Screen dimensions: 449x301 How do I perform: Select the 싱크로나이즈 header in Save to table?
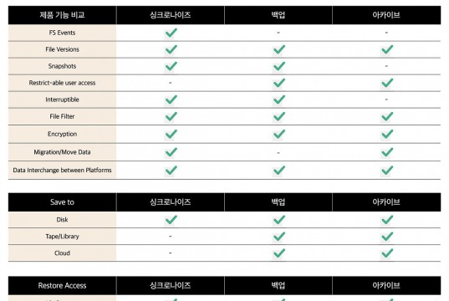point(171,202)
